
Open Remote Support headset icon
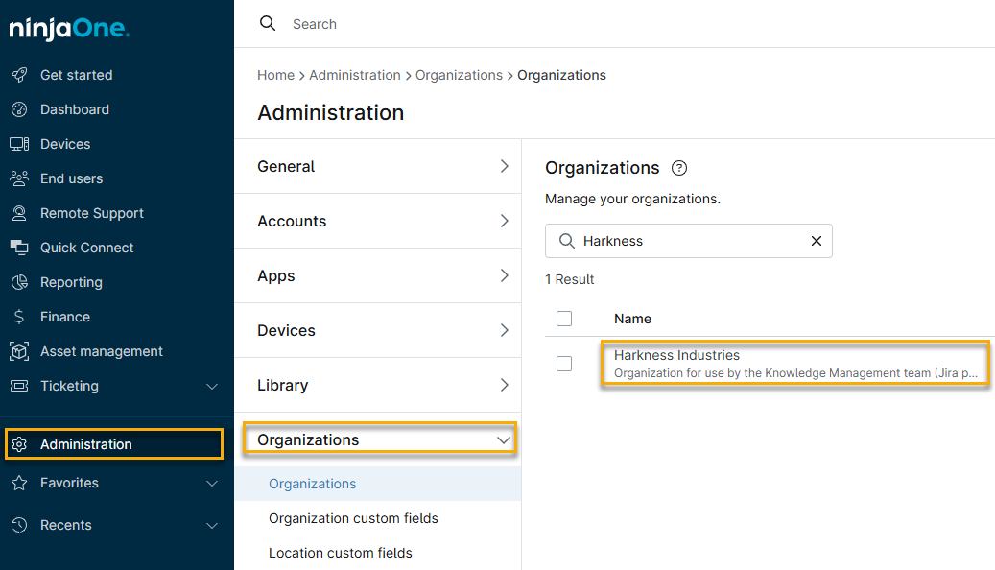coord(19,213)
